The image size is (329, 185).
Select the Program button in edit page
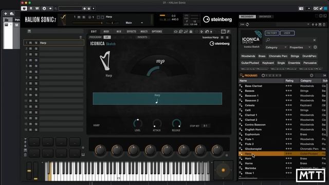(95, 37)
